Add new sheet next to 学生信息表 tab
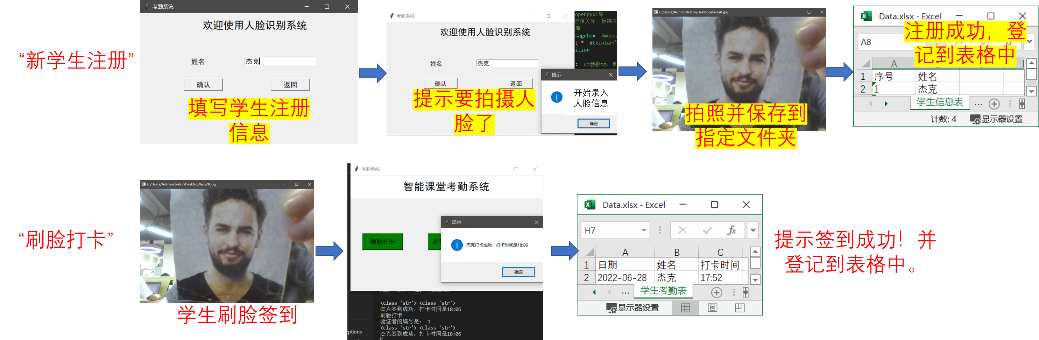1039x340 pixels. (994, 104)
